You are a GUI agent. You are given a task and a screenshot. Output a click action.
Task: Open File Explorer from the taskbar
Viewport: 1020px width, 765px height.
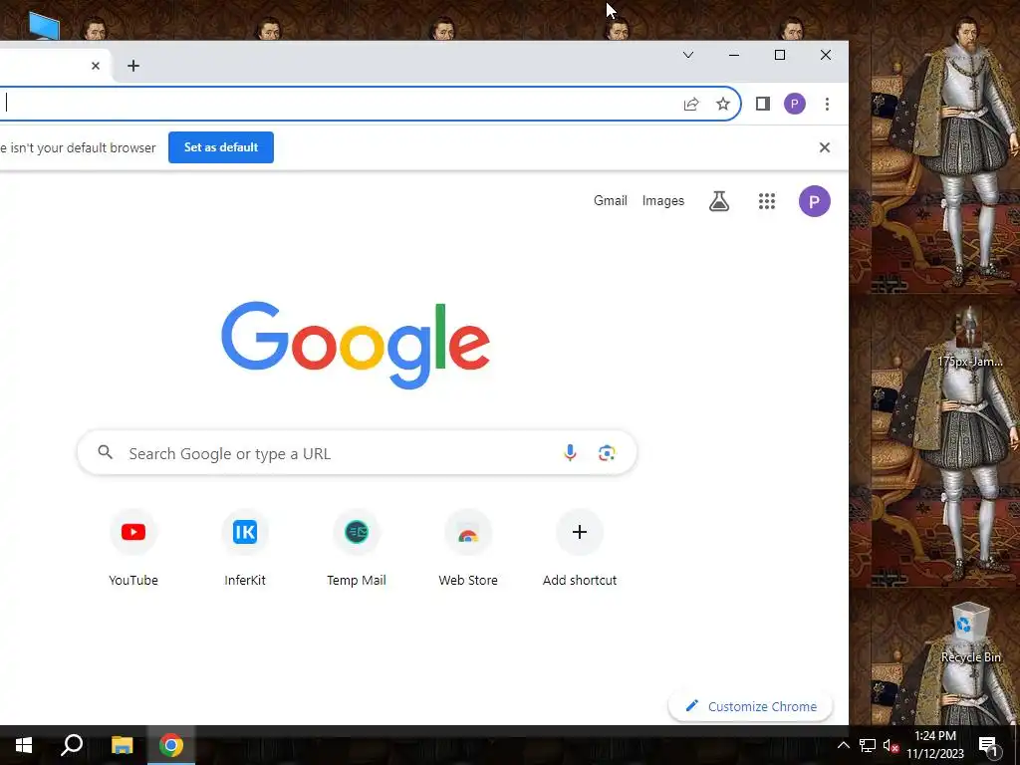pos(122,745)
